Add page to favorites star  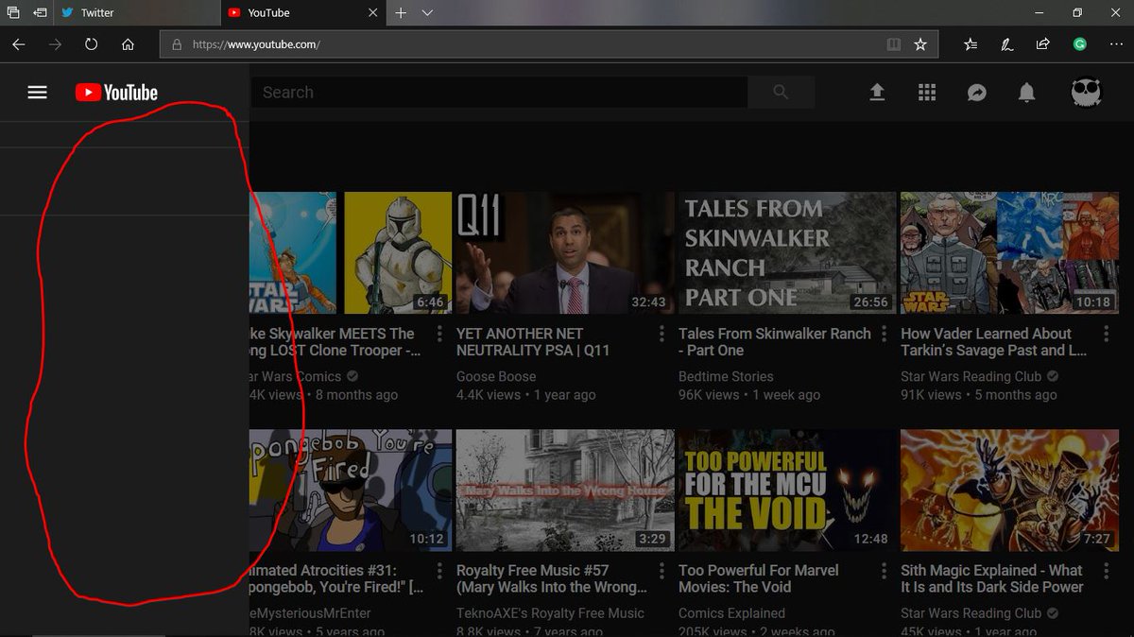pyautogui.click(x=920, y=44)
